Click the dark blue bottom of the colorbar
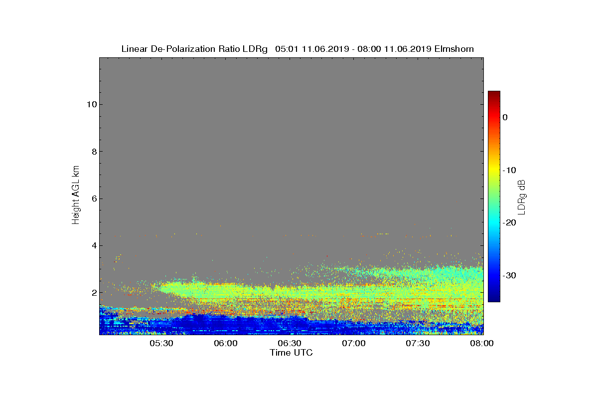The width and height of the screenshot is (598, 399). point(494,297)
